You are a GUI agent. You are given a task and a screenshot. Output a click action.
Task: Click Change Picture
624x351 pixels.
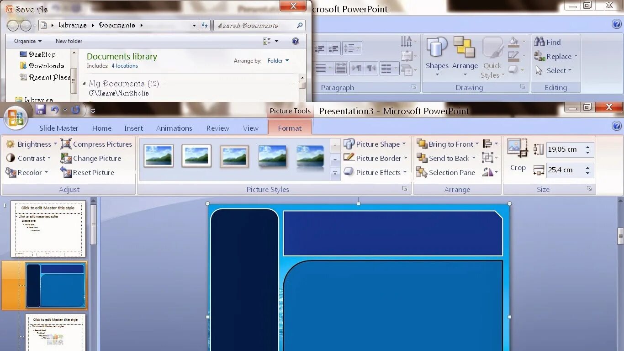click(91, 158)
